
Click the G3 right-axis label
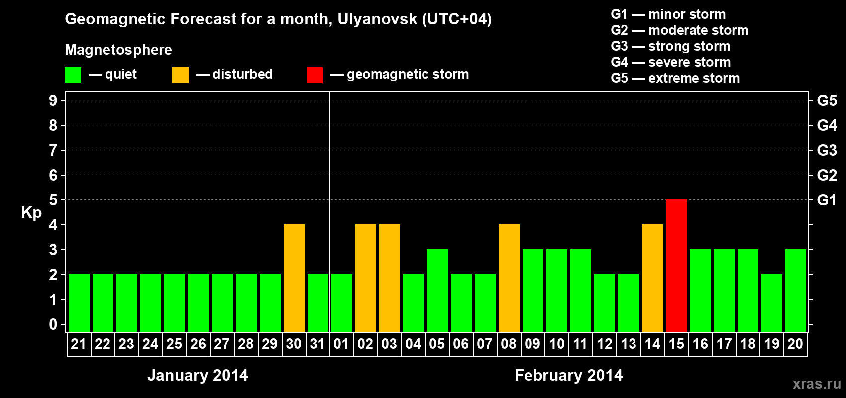click(x=827, y=150)
